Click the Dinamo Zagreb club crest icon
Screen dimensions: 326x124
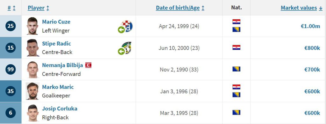[x=127, y=26]
